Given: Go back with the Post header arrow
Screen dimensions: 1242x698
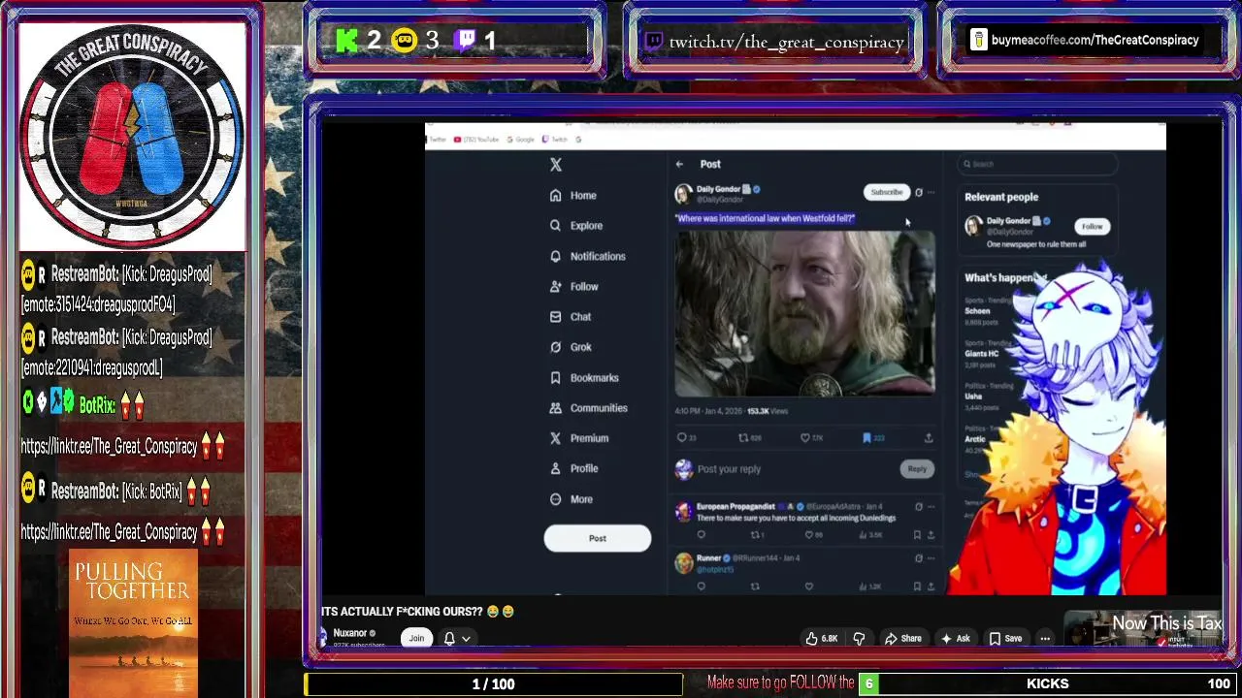Looking at the screenshot, I should [x=679, y=164].
